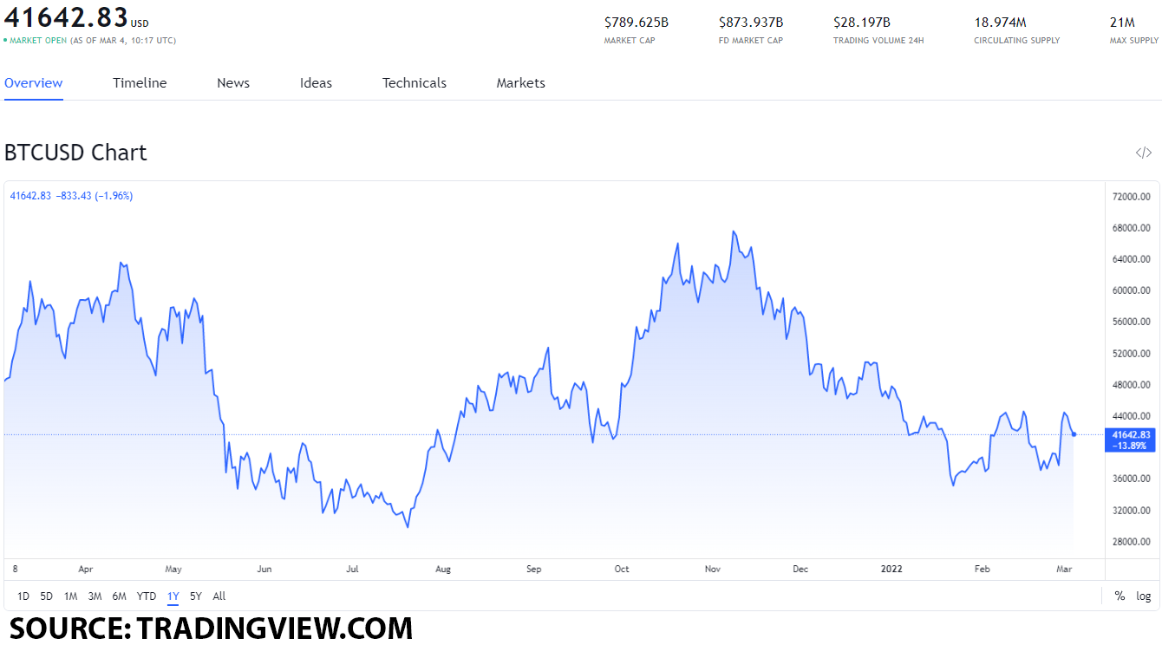Set chart range to YTD
This screenshot has width=1162, height=645.
147,596
